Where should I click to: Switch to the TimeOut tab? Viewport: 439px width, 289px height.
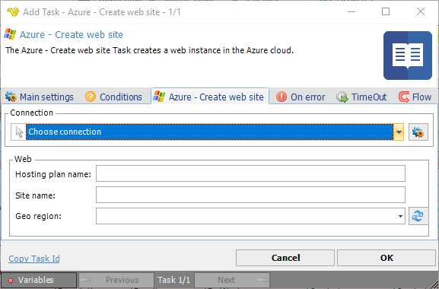(361, 97)
